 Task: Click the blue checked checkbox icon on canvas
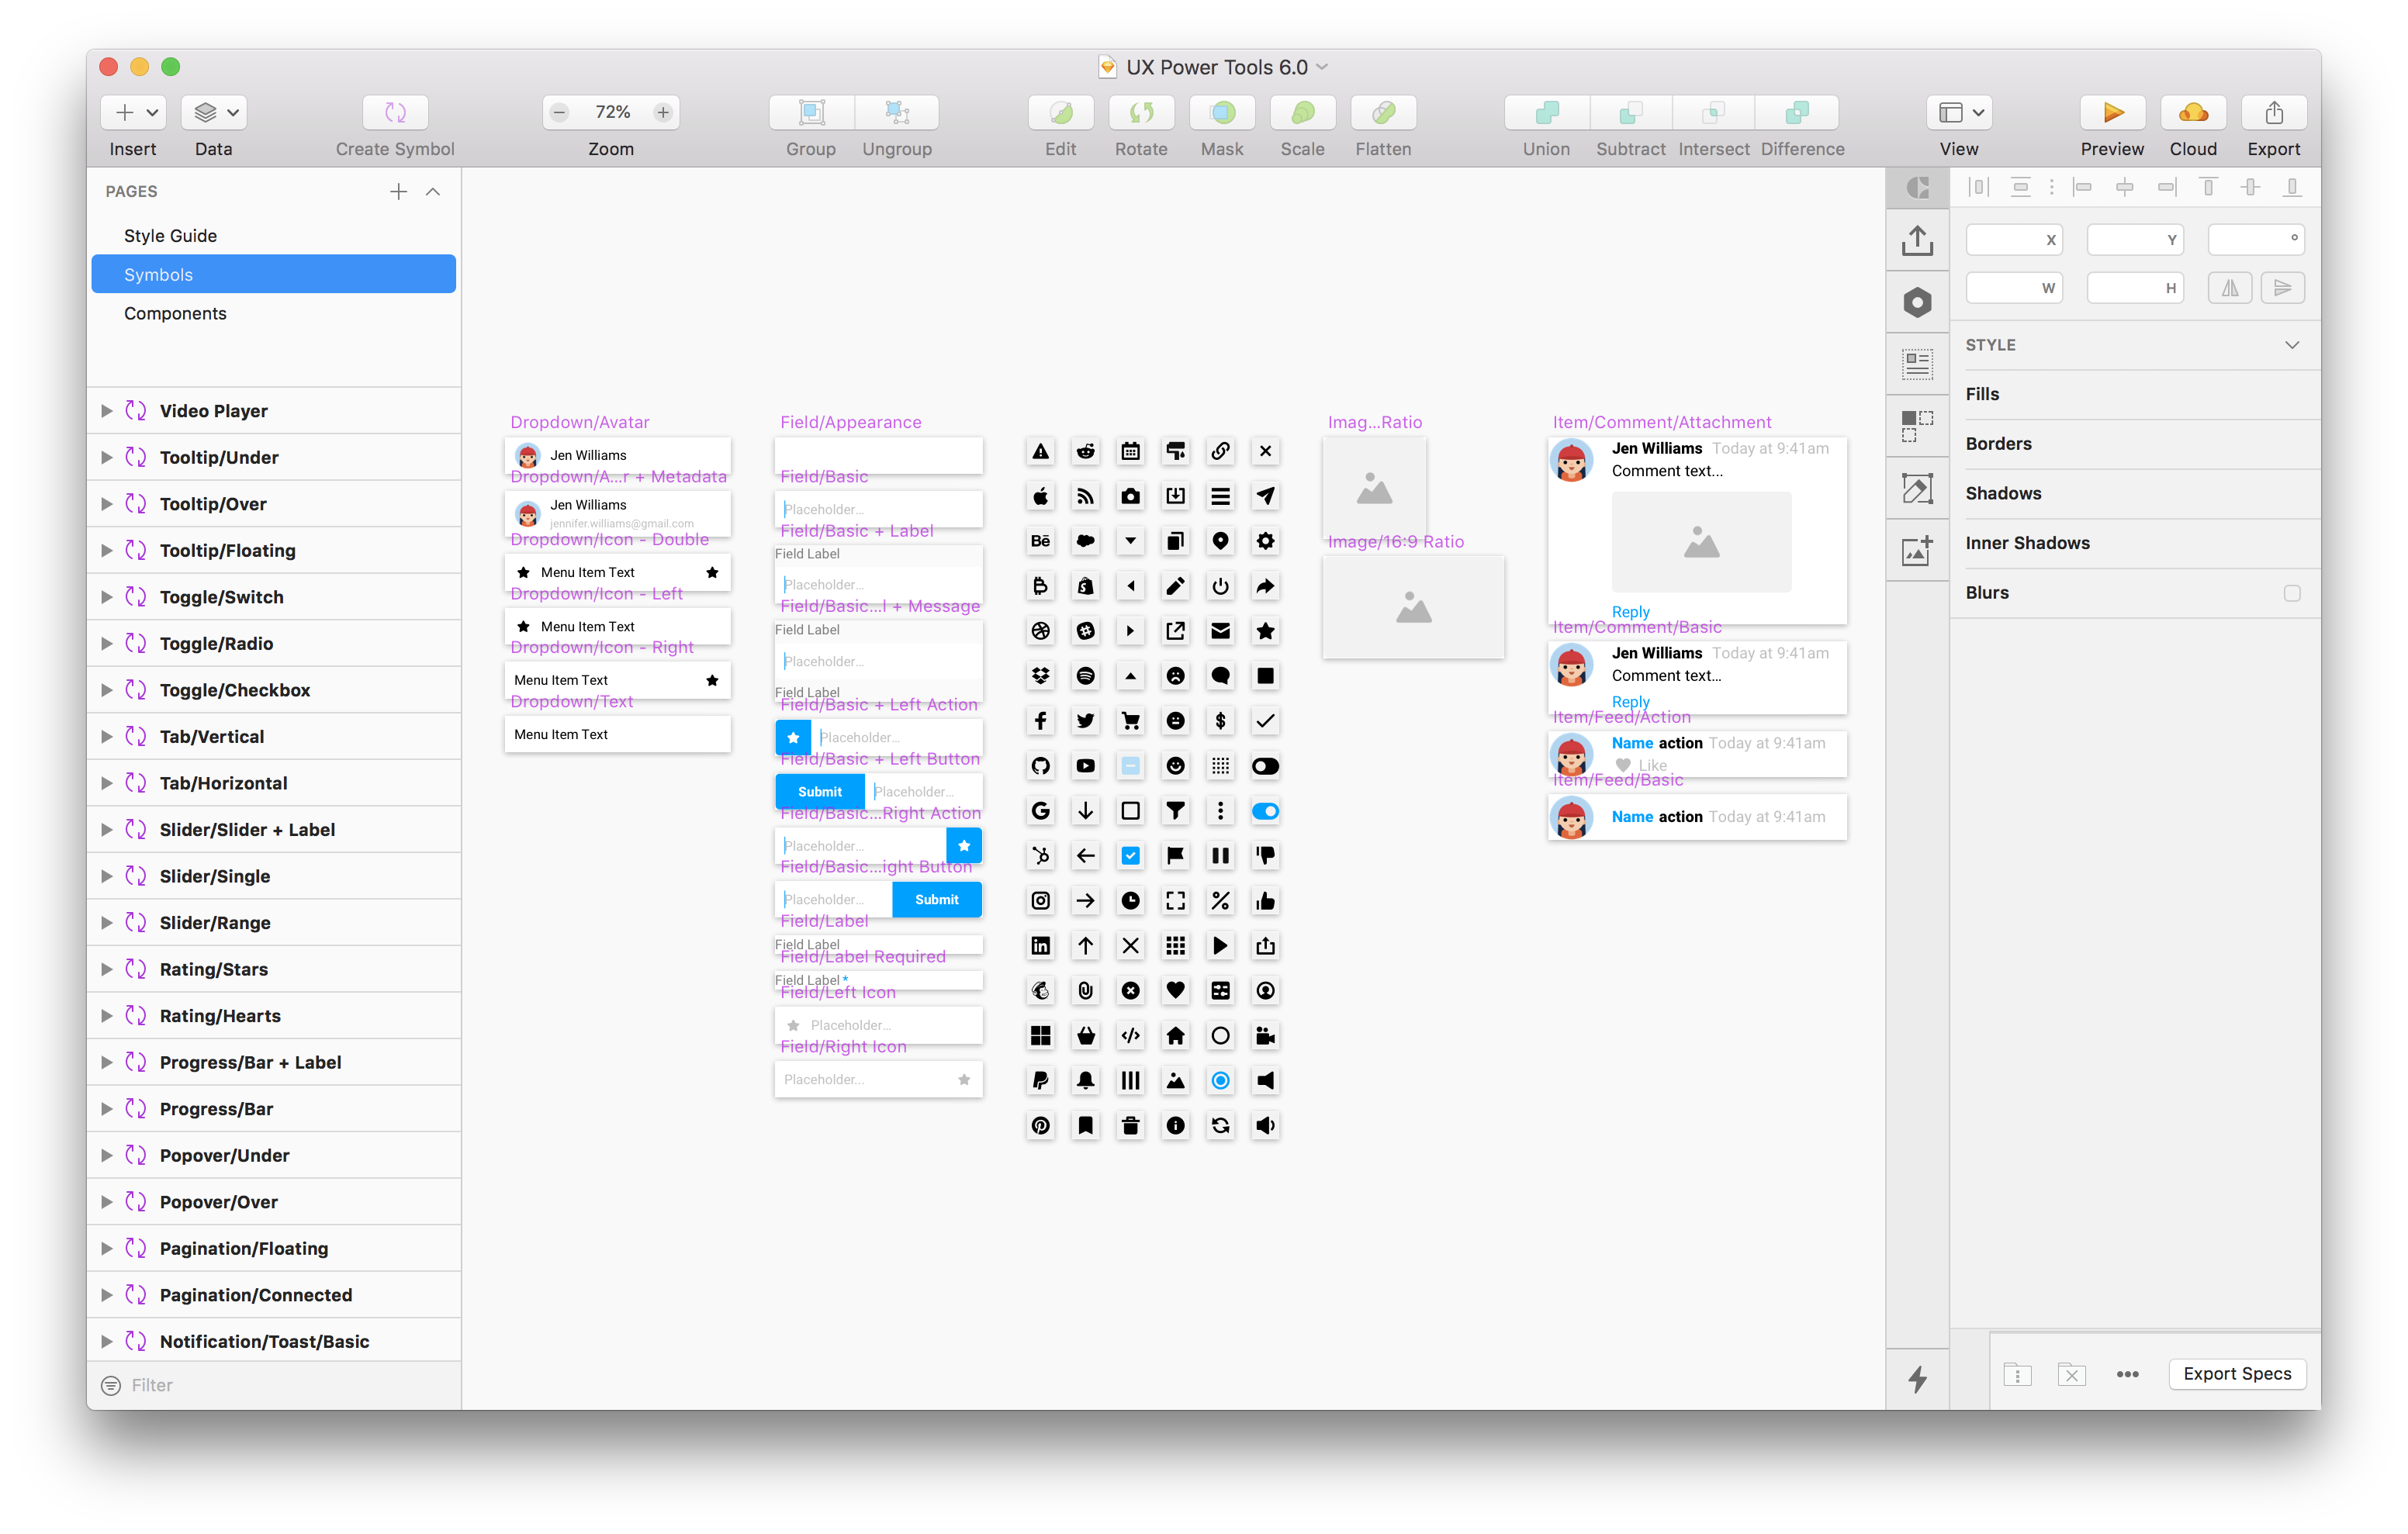point(1130,856)
